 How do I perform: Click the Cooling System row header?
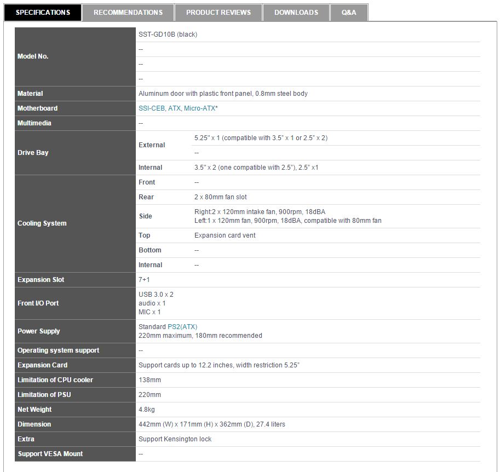click(42, 223)
